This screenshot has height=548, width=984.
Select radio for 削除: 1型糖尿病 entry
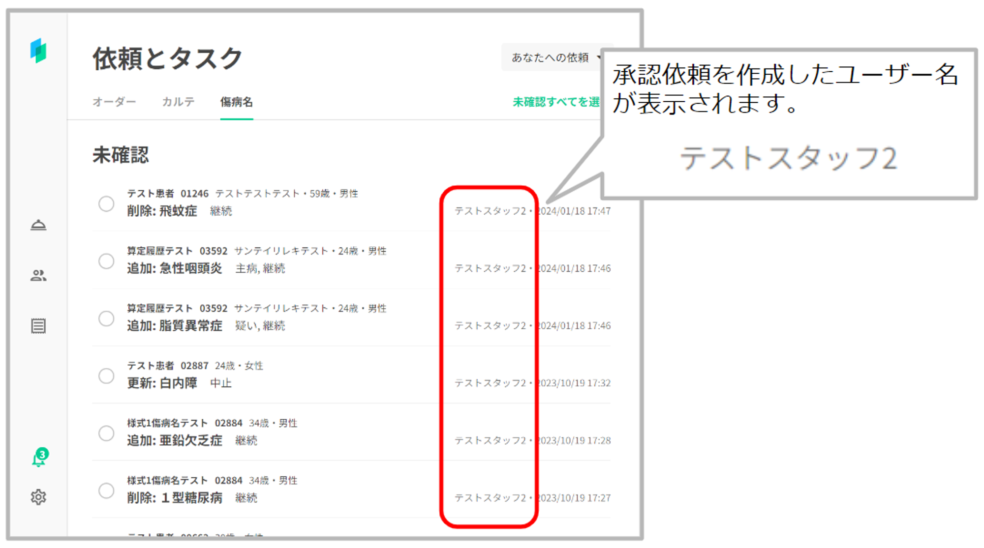[x=106, y=490]
